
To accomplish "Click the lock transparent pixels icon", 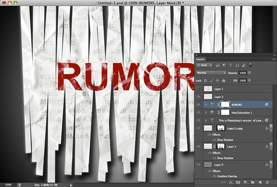I will pyautogui.click(x=206, y=80).
